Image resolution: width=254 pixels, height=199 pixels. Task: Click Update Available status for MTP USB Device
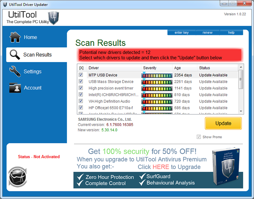[213, 75]
